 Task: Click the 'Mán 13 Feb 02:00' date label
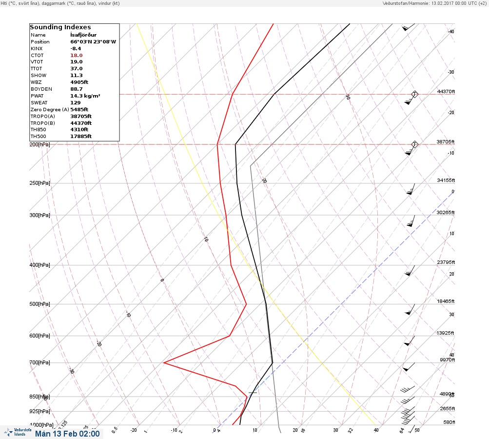click(x=67, y=434)
